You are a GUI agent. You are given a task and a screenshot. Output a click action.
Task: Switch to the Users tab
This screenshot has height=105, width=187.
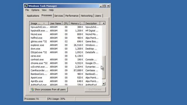click(x=98, y=16)
